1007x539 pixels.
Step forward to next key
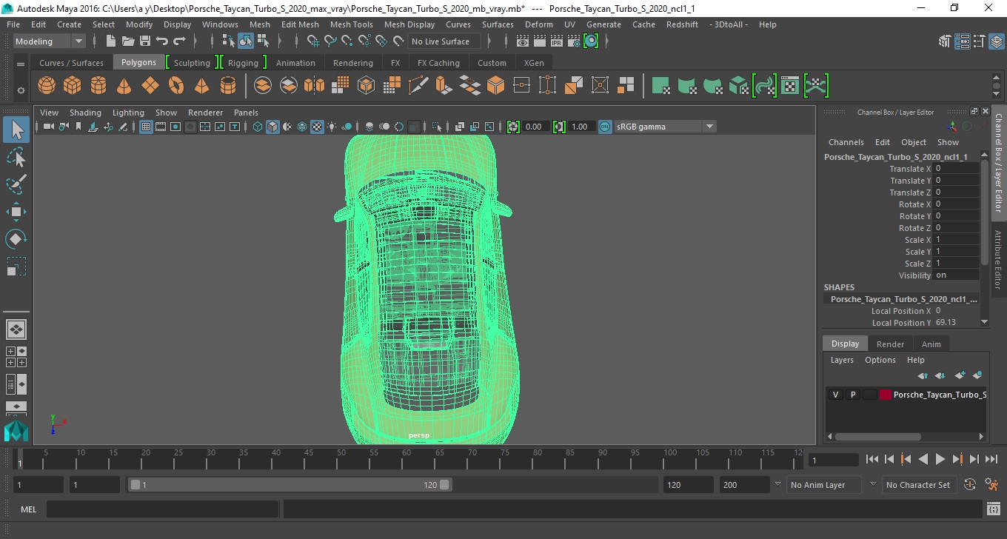[957, 460]
